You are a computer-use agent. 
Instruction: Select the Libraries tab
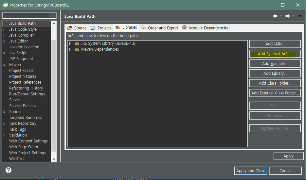(126, 27)
